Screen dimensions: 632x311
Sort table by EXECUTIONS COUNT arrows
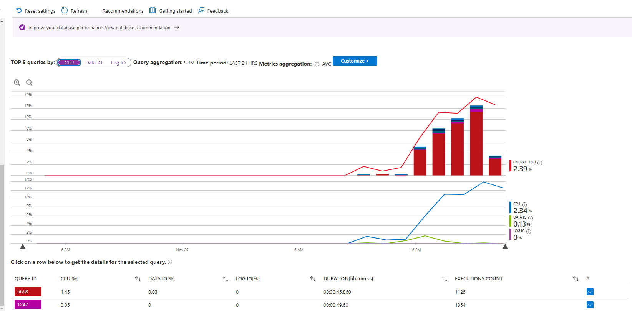576,279
